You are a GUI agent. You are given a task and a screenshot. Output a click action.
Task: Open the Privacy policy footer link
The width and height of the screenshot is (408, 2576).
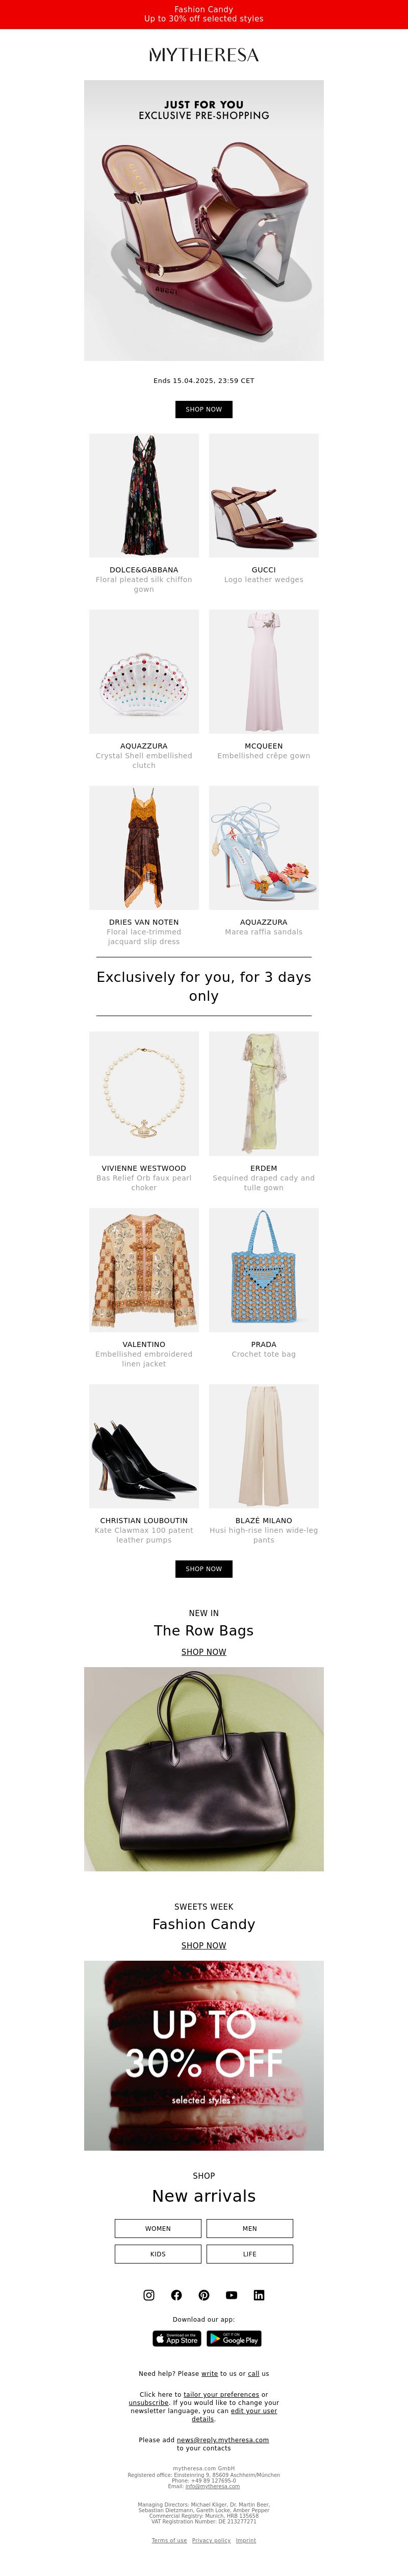pos(211,2540)
